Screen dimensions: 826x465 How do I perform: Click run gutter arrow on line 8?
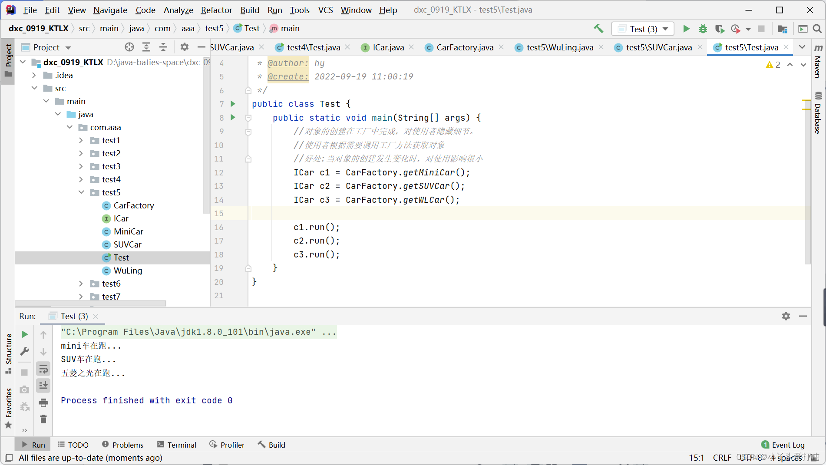pos(233,117)
